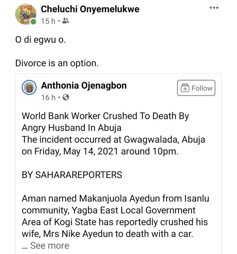Click the globe public icon beside 16 h
Viewport: 237px width, 254px height.
pyautogui.click(x=65, y=97)
